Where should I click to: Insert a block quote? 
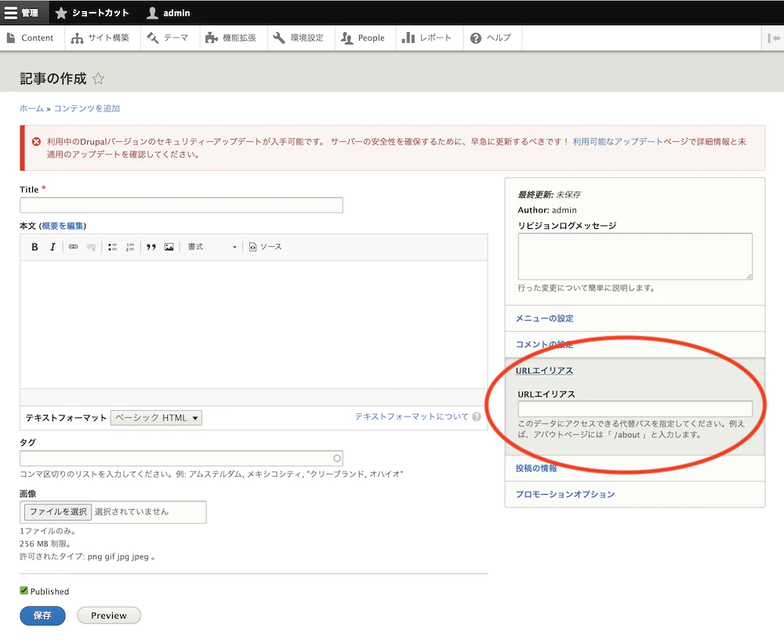[151, 246]
